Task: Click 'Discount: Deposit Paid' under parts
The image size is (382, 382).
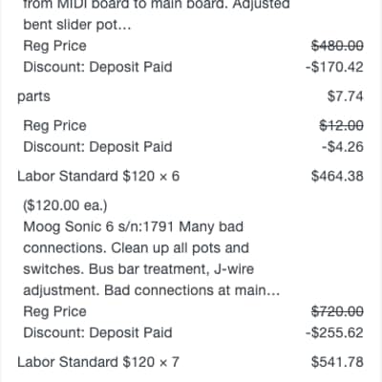Action: (x=97, y=147)
